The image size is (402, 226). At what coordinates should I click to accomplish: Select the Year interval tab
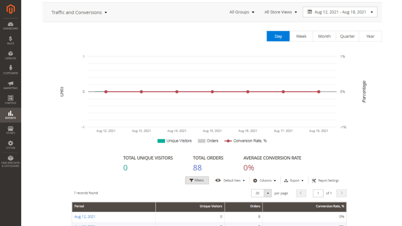click(370, 36)
